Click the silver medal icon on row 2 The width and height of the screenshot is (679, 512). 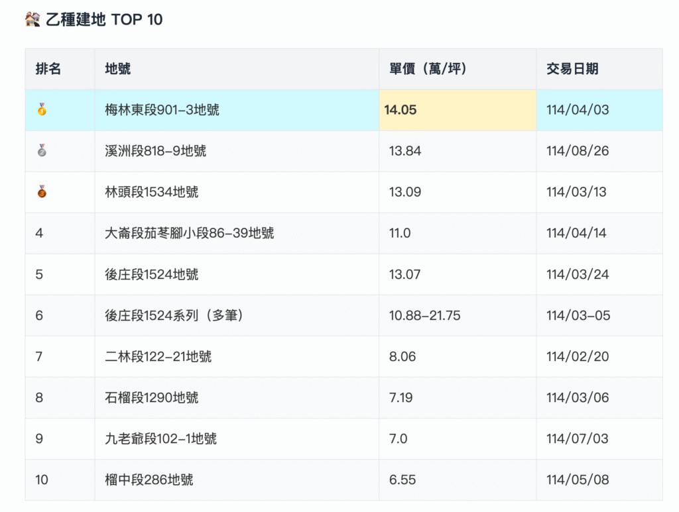[42, 151]
